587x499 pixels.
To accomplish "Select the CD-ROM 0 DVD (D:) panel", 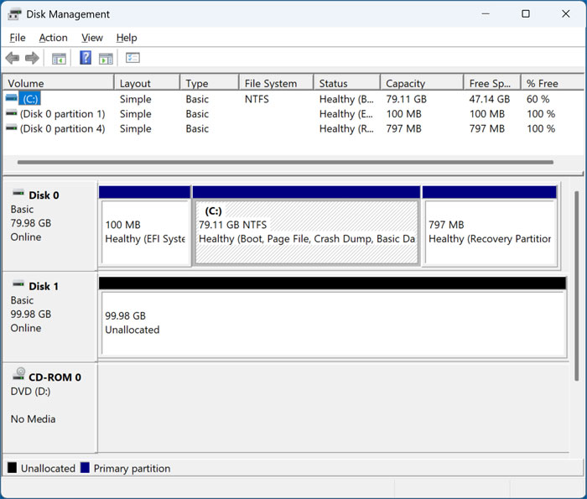I will click(49, 408).
